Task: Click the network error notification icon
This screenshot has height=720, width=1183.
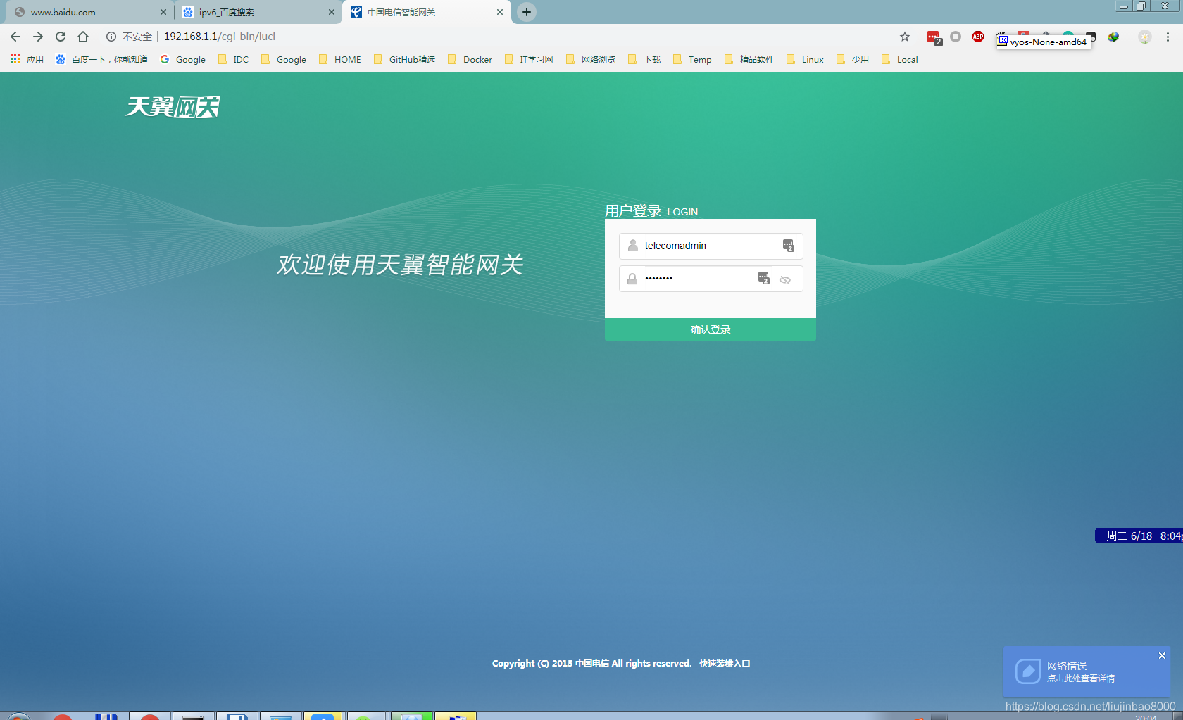Action: tap(1028, 671)
